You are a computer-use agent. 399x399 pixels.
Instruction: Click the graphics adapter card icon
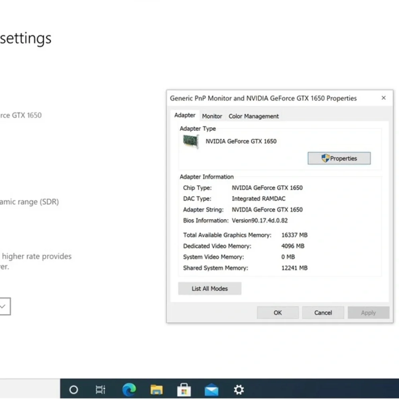191,141
